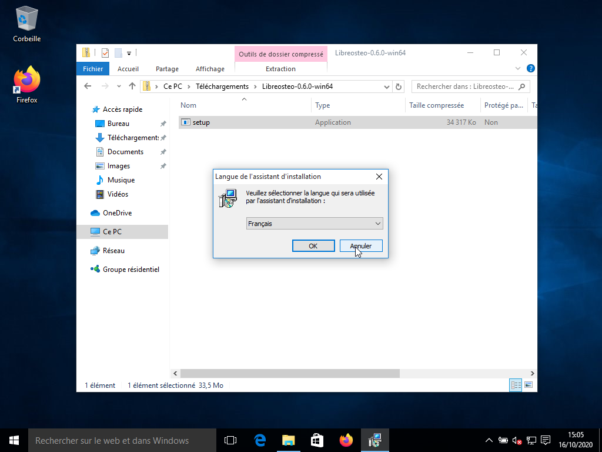Viewport: 602px width, 452px height.
Task: Open the Vidéos folder in sidebar
Action: tap(118, 194)
